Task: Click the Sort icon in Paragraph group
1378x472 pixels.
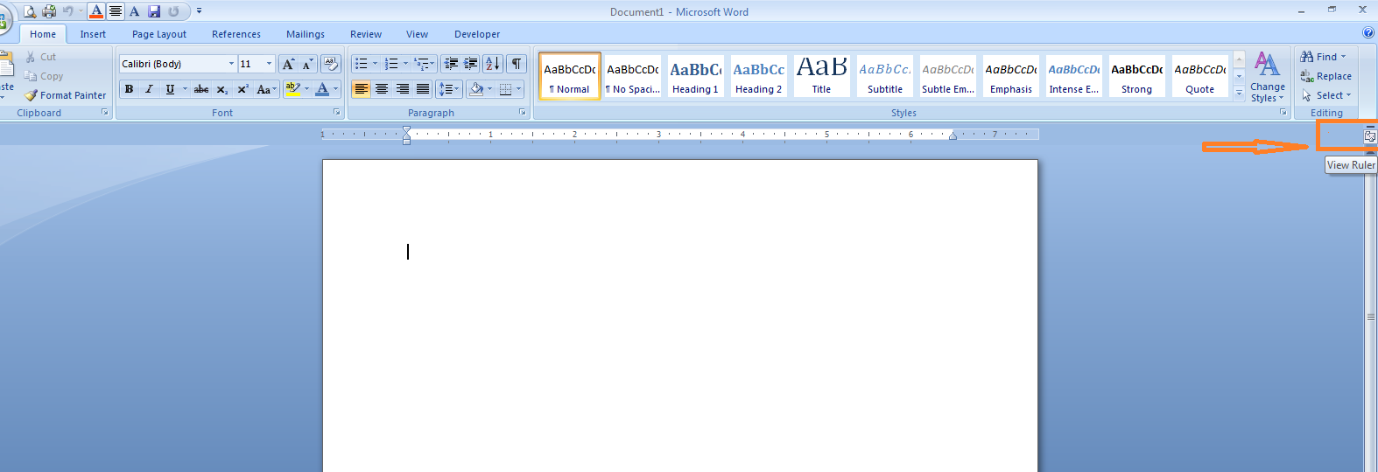Action: click(493, 64)
